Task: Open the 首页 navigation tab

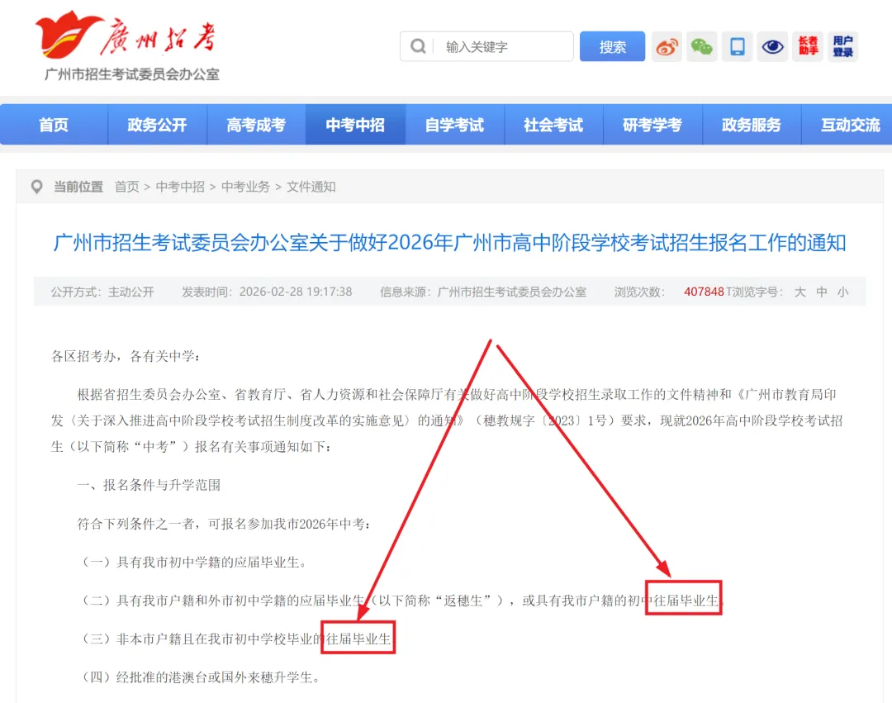Action: click(x=54, y=125)
